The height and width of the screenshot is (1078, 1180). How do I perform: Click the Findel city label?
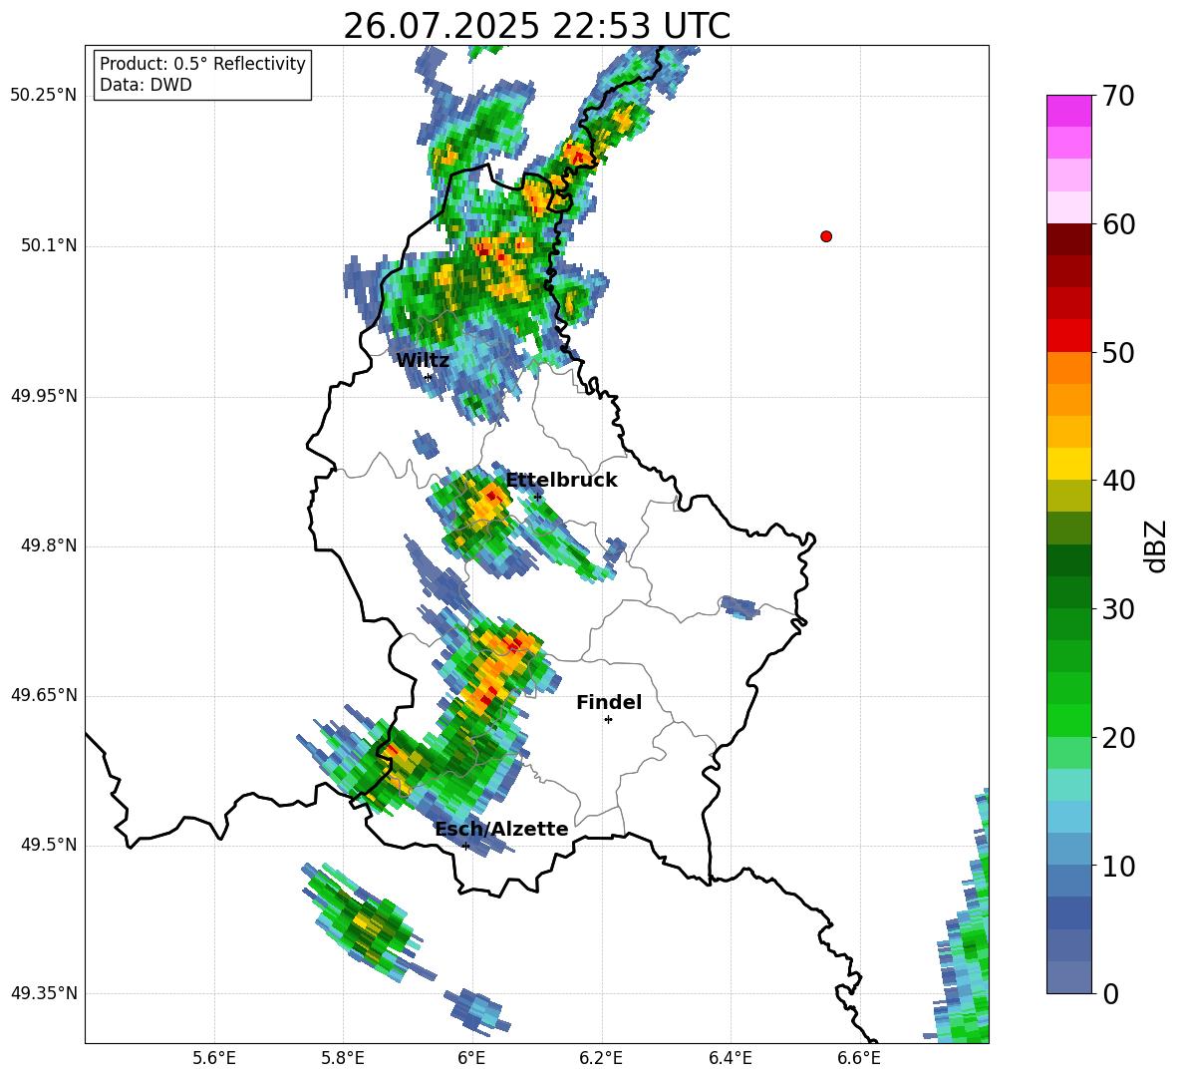pyautogui.click(x=609, y=702)
